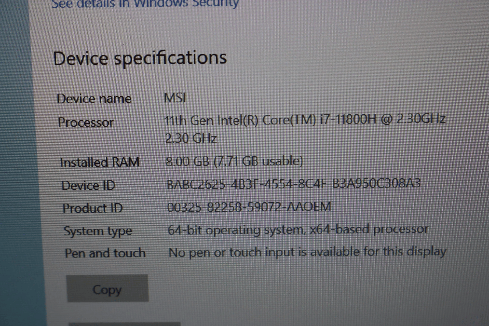Click the Device name label
Image resolution: width=489 pixels, height=326 pixels.
coord(94,99)
